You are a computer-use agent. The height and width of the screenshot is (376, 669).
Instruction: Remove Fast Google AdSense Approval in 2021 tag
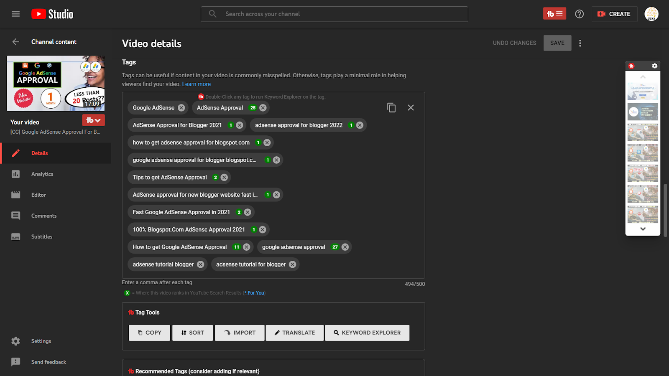tap(248, 212)
